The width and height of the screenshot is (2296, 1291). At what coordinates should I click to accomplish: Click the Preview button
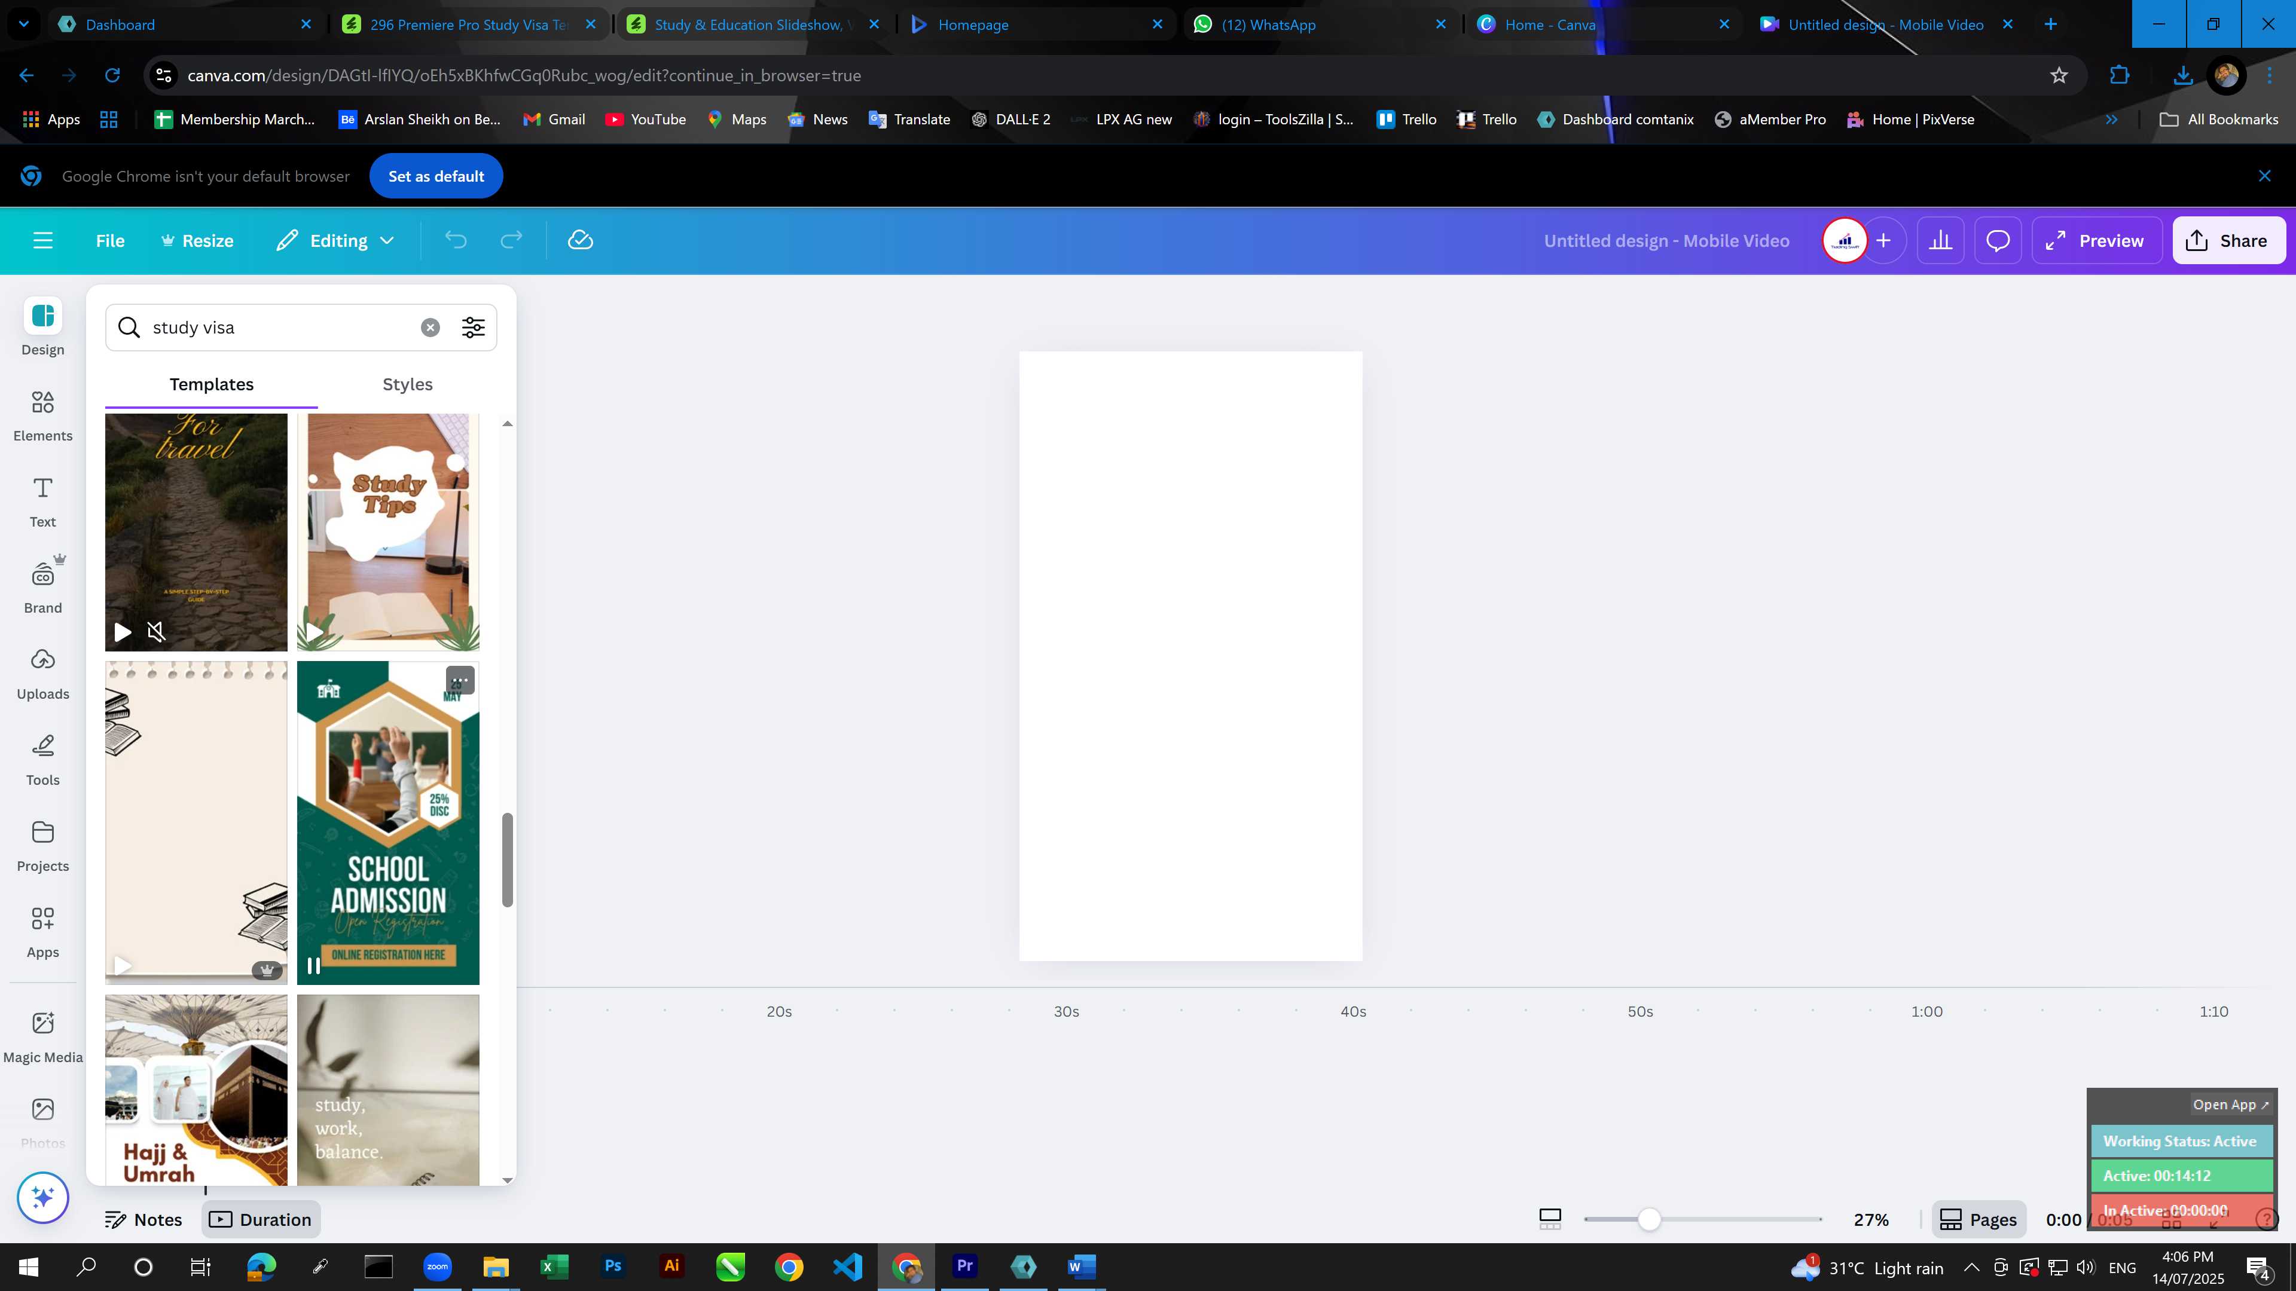[2096, 240]
